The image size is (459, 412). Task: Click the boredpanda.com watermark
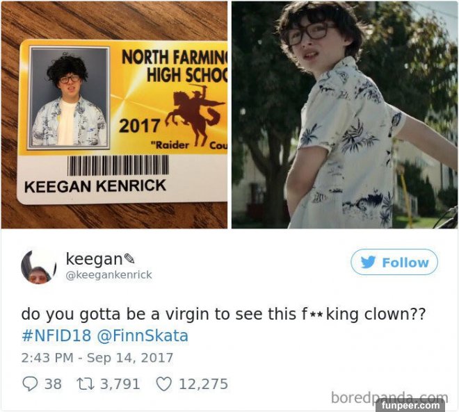coord(389,397)
